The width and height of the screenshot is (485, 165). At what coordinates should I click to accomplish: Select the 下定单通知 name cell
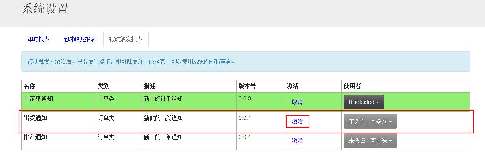click(38, 99)
